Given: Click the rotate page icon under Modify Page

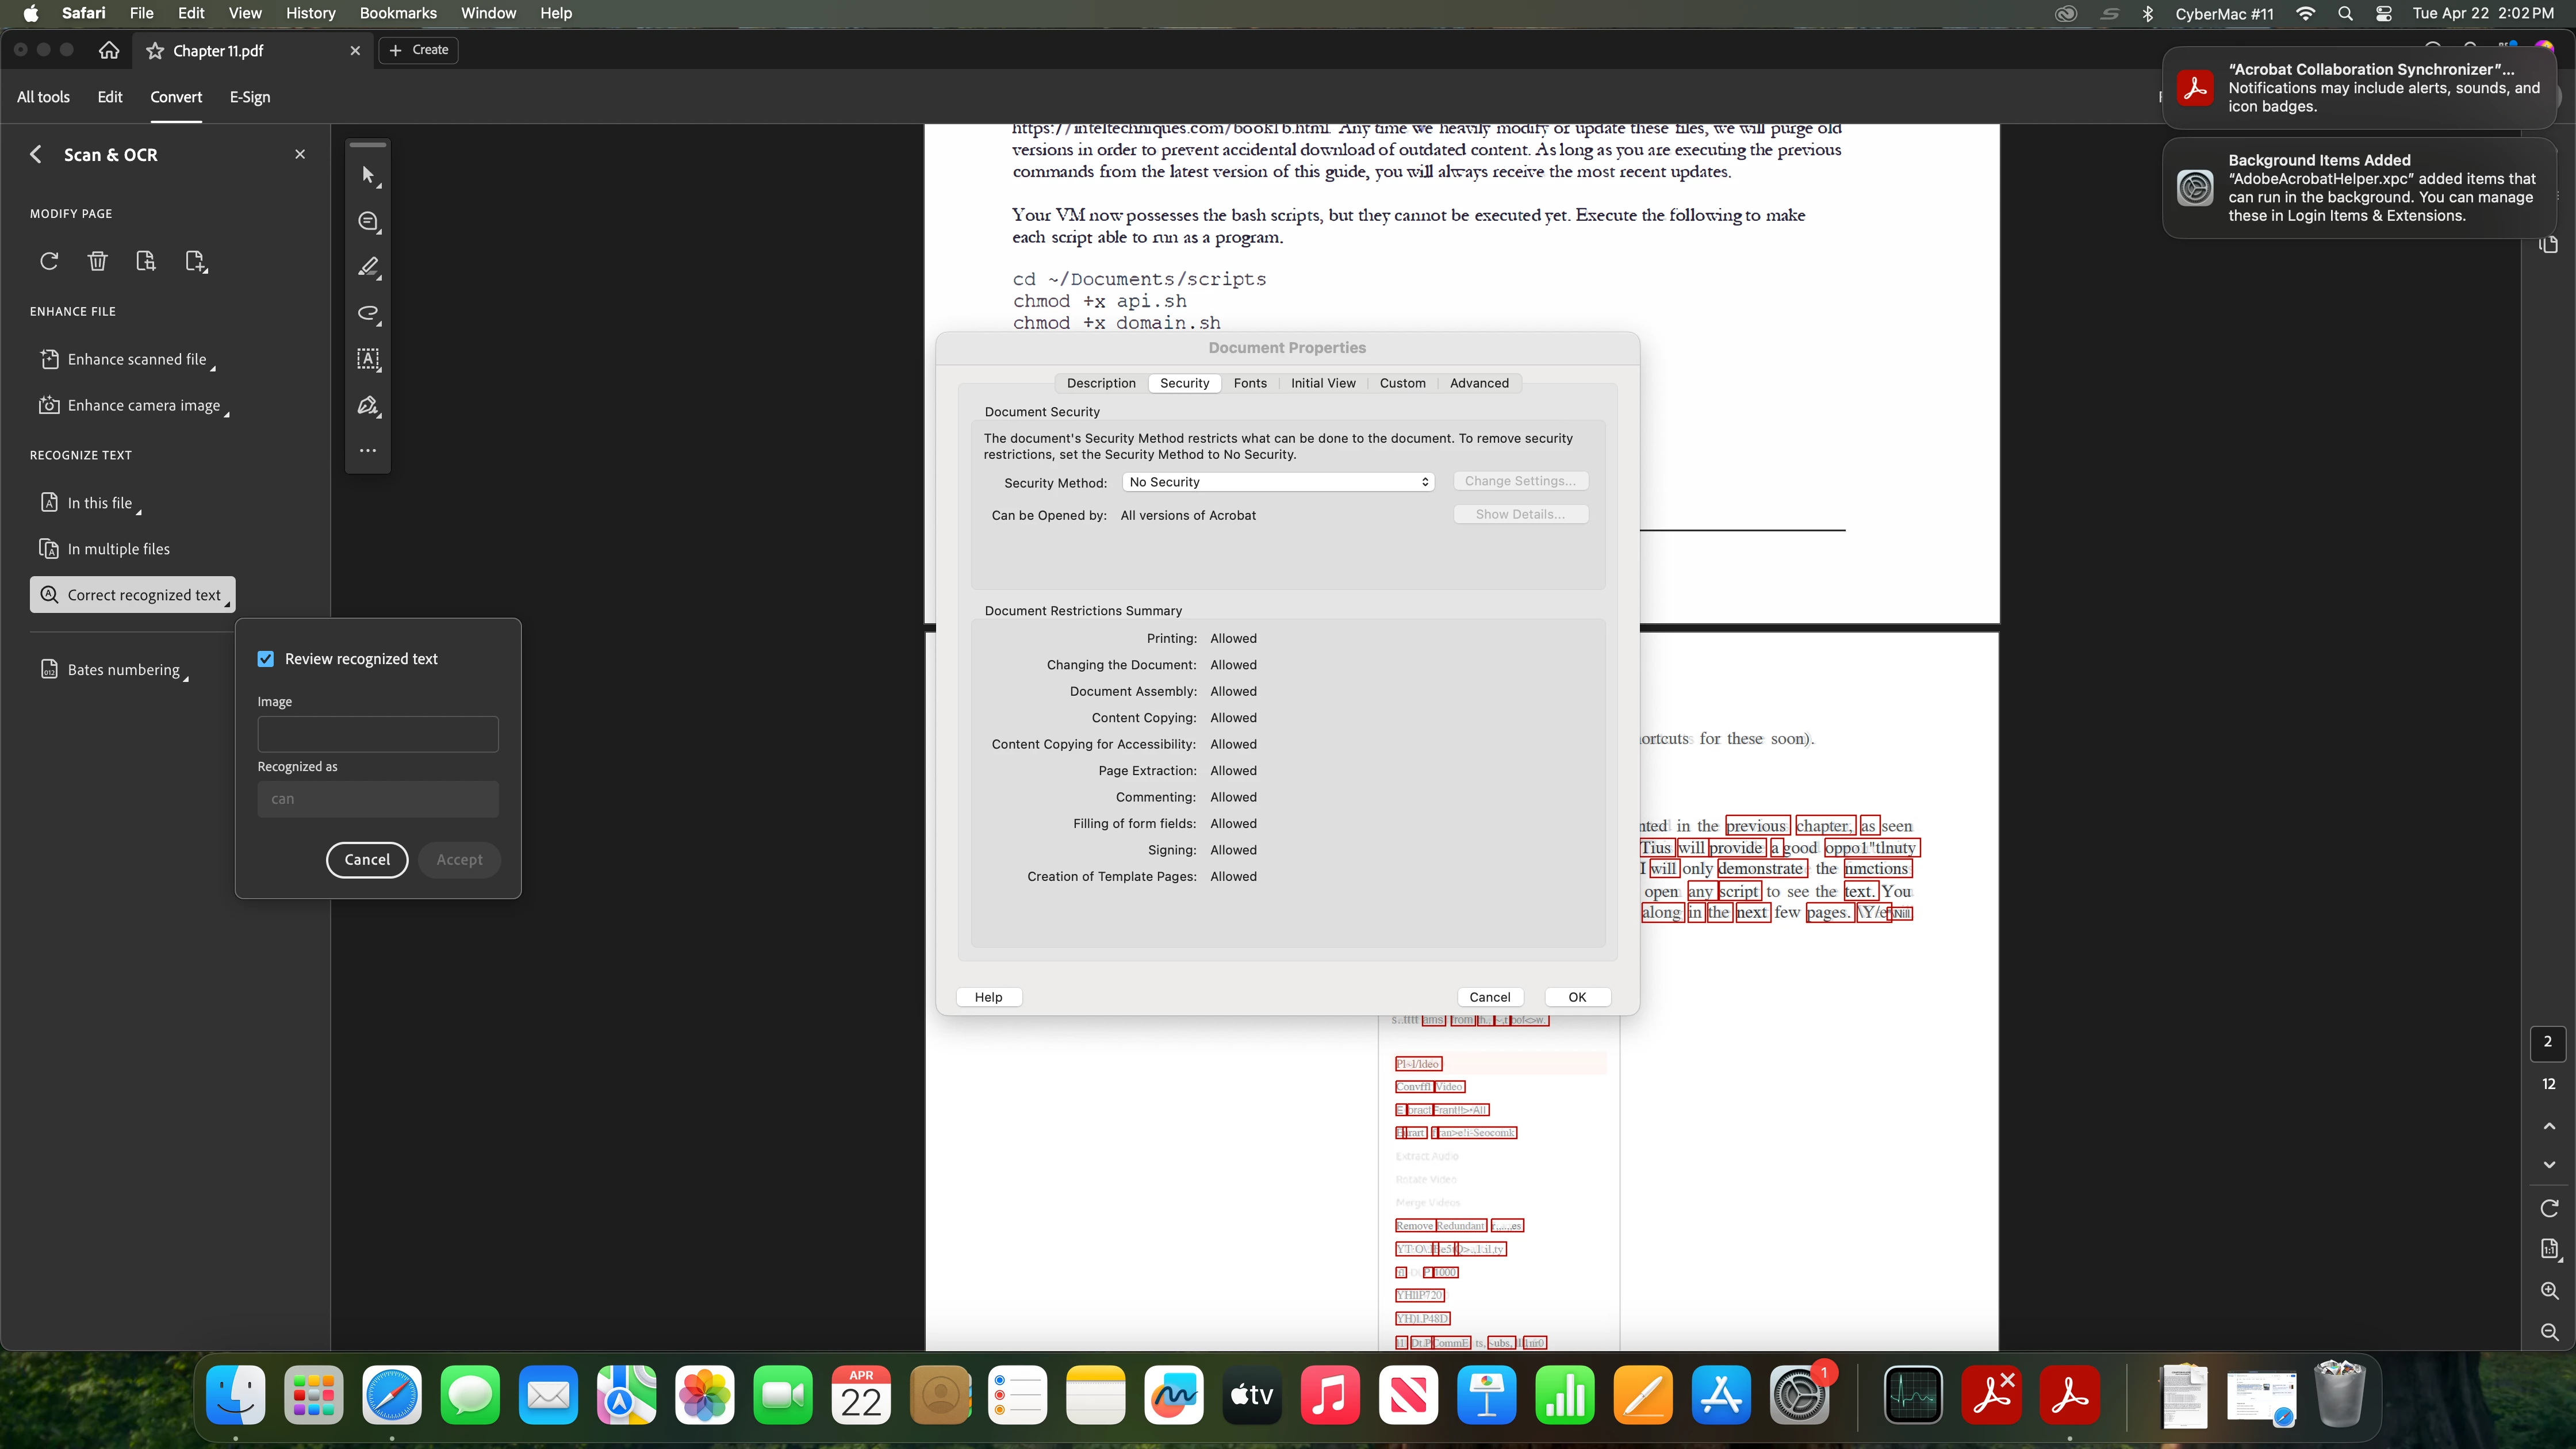Looking at the screenshot, I should [49, 261].
